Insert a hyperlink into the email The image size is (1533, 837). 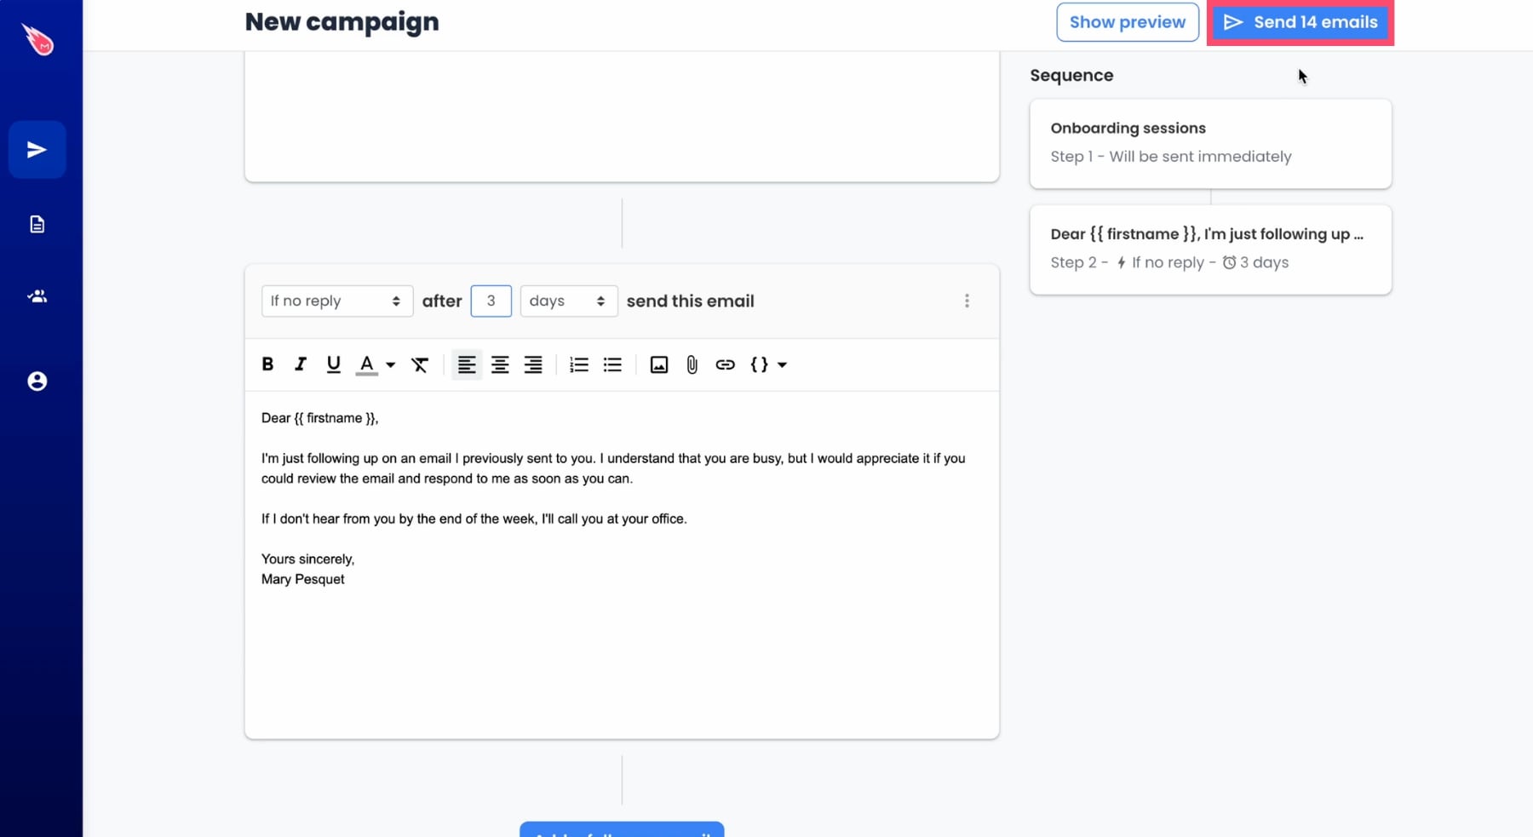[725, 364]
